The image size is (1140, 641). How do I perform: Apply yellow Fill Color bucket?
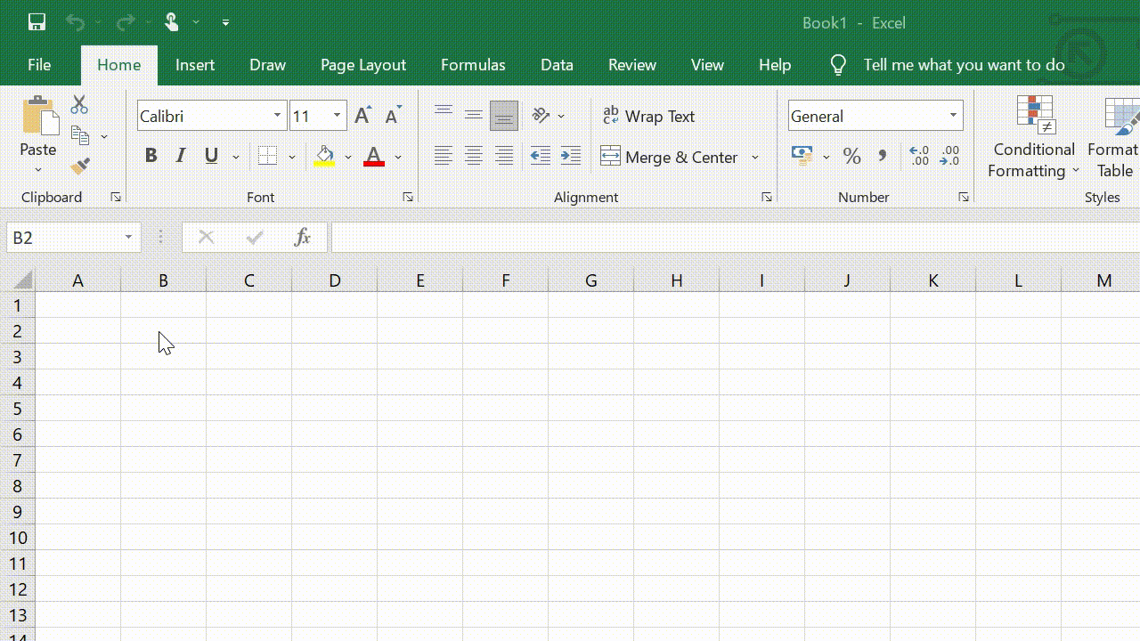tap(325, 156)
